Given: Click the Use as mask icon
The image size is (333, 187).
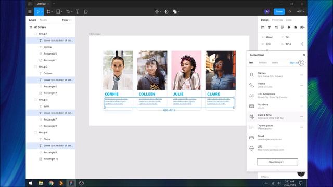Looking at the screenshot, I should (x=166, y=11).
